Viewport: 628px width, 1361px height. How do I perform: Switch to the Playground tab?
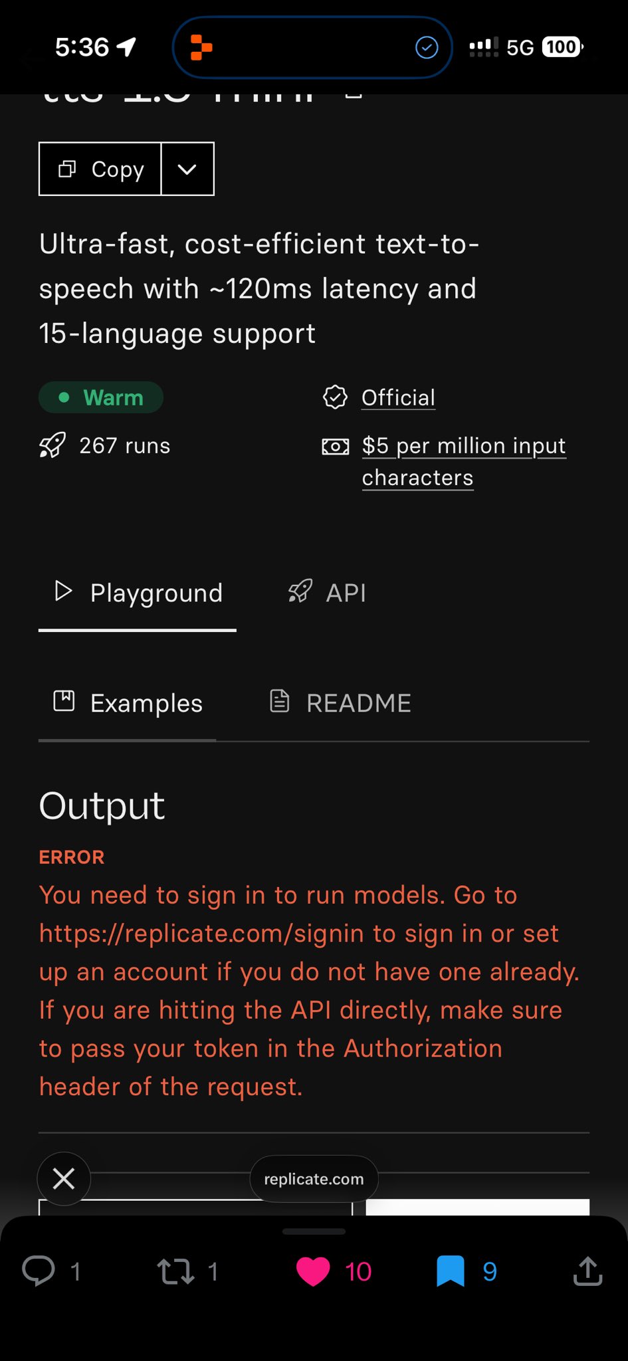138,593
